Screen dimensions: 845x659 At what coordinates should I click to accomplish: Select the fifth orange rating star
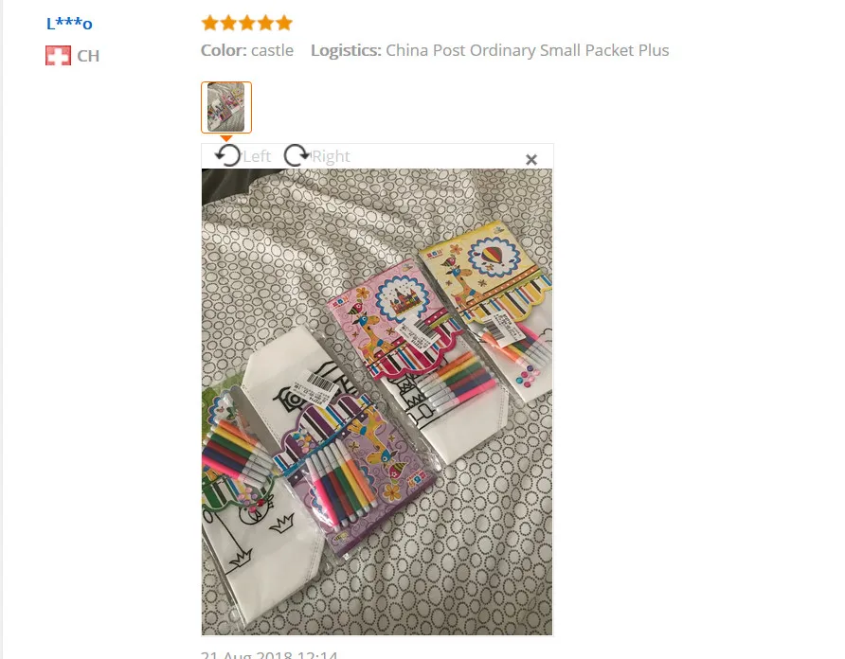[284, 23]
